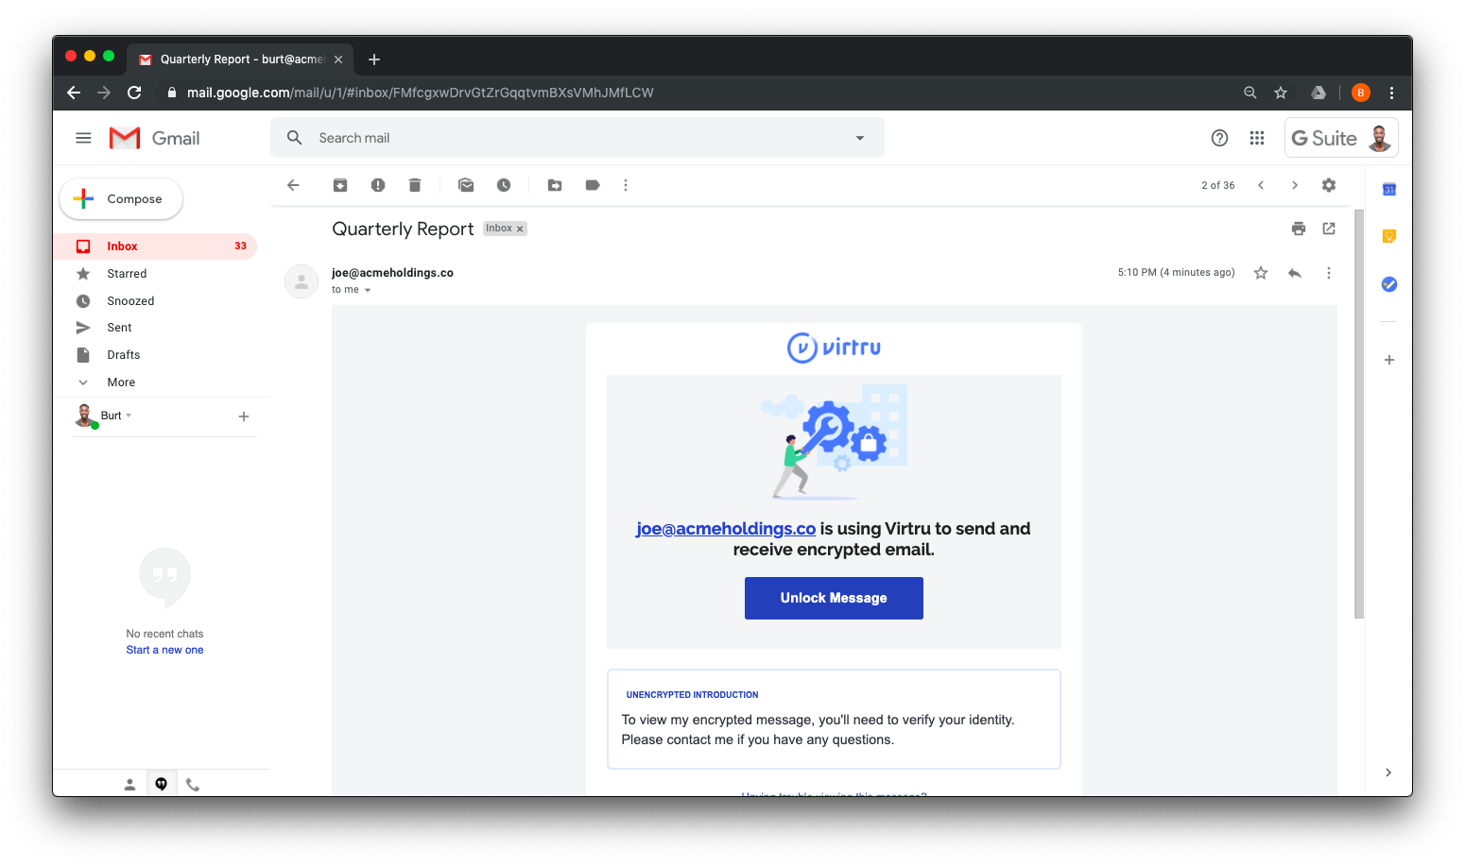Archive this conversation
Image resolution: width=1465 pixels, height=866 pixels.
[x=340, y=185]
